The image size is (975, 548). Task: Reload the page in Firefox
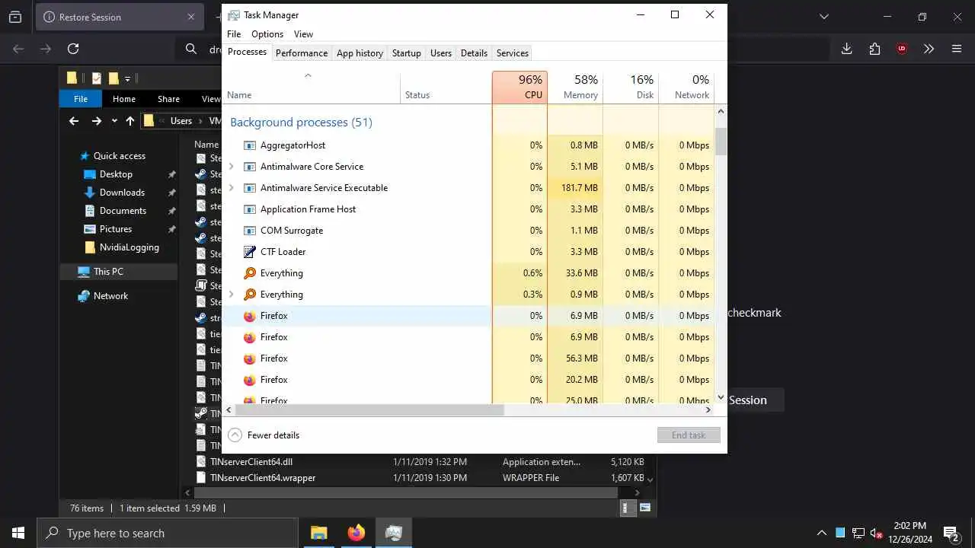click(x=73, y=49)
